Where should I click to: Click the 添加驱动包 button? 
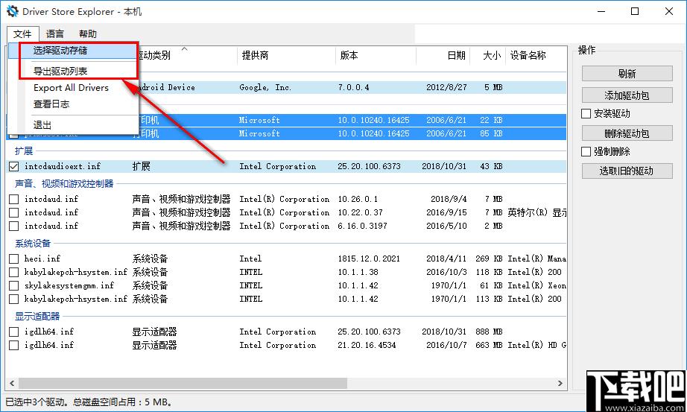(x=627, y=95)
